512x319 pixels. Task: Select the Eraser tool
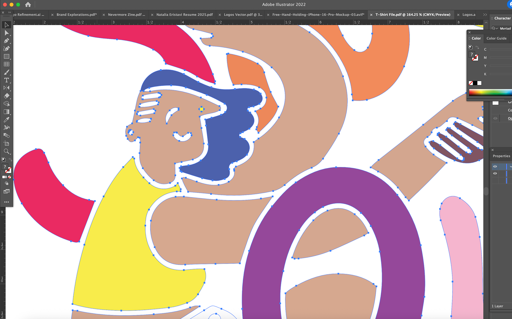(6, 96)
